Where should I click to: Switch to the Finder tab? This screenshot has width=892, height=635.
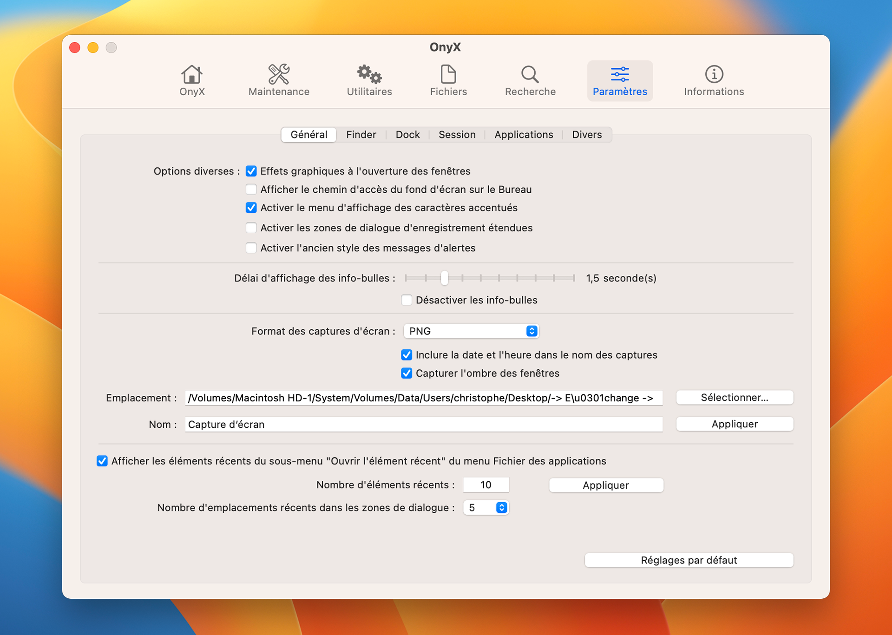coord(361,135)
